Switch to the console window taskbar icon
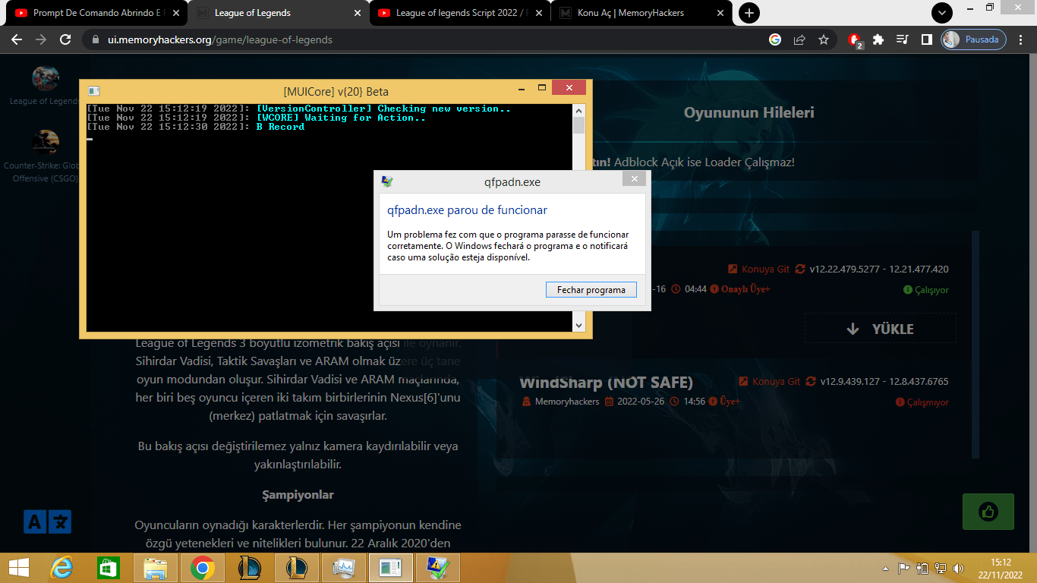 pyautogui.click(x=391, y=567)
